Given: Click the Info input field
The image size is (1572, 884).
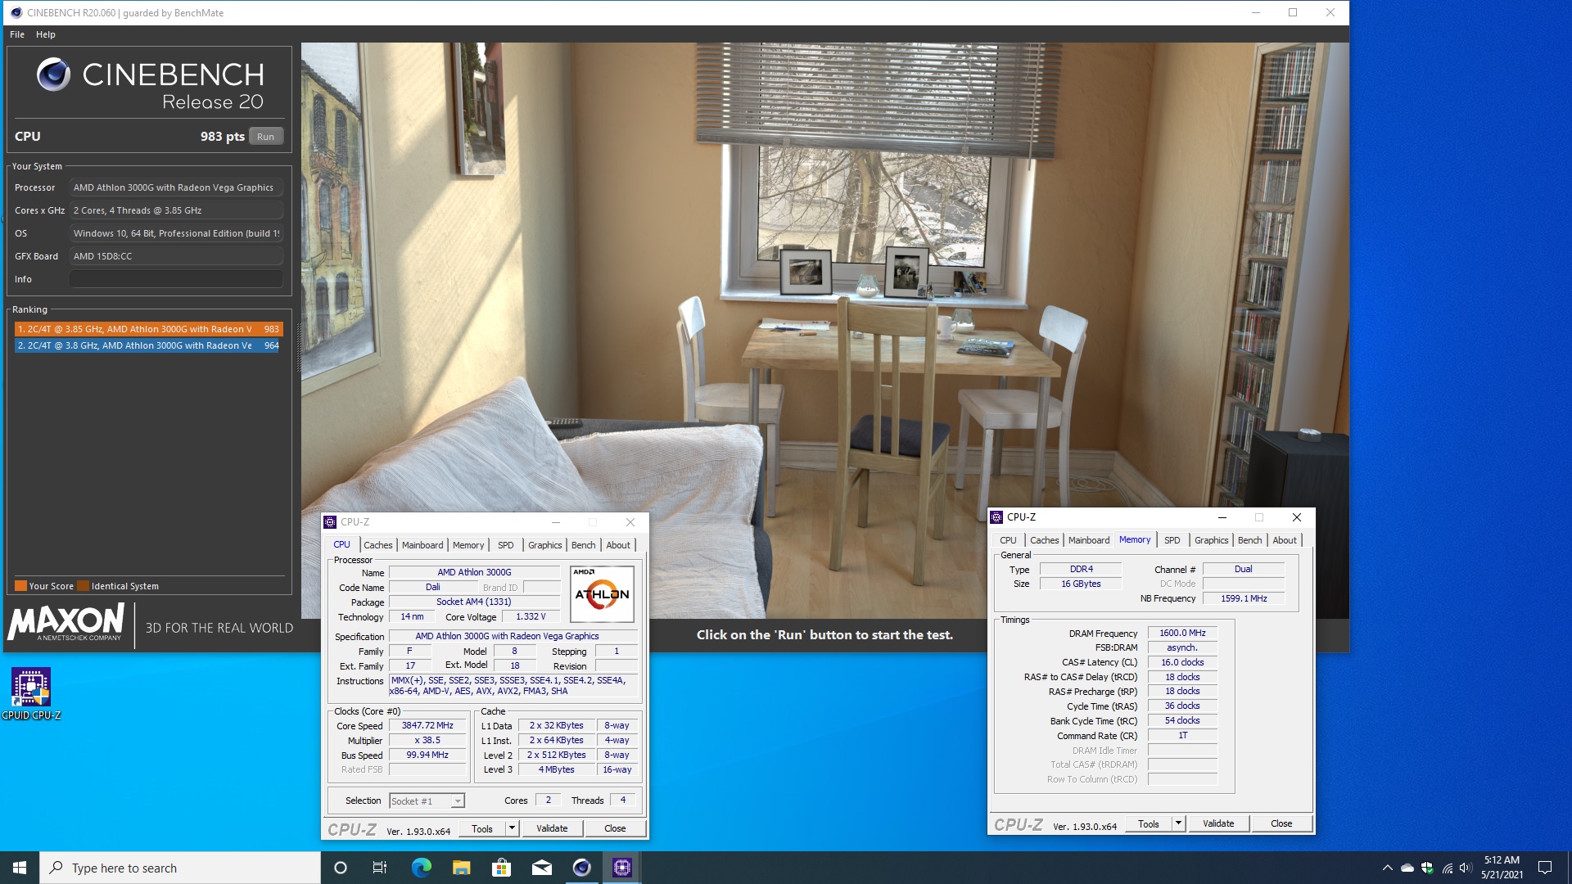Looking at the screenshot, I should (x=176, y=279).
